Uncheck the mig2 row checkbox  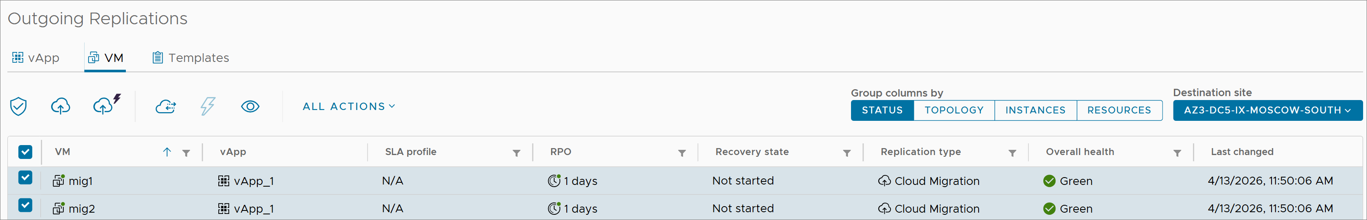[x=26, y=205]
